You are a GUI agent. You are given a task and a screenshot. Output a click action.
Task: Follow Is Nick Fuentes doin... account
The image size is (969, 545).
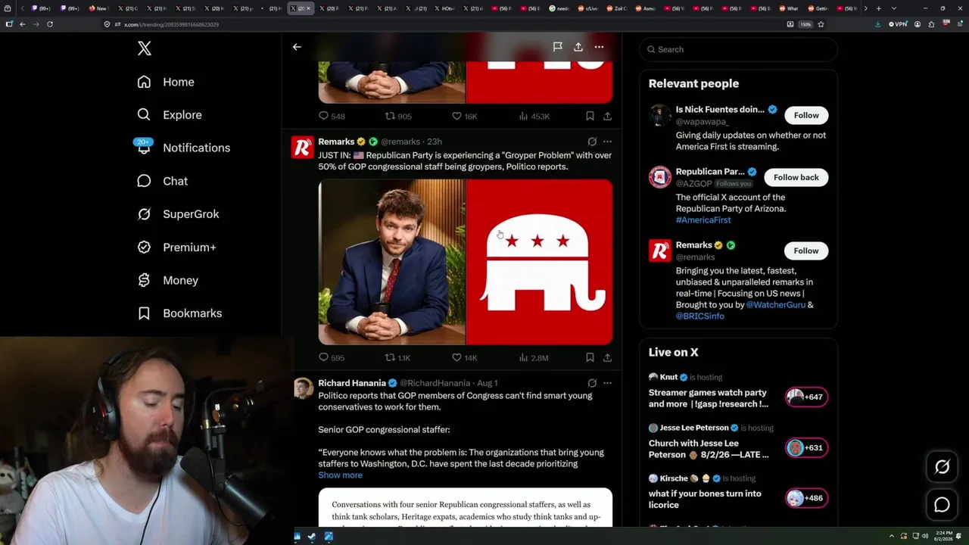806,115
